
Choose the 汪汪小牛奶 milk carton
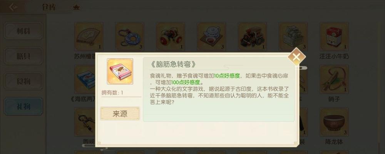point(334,36)
